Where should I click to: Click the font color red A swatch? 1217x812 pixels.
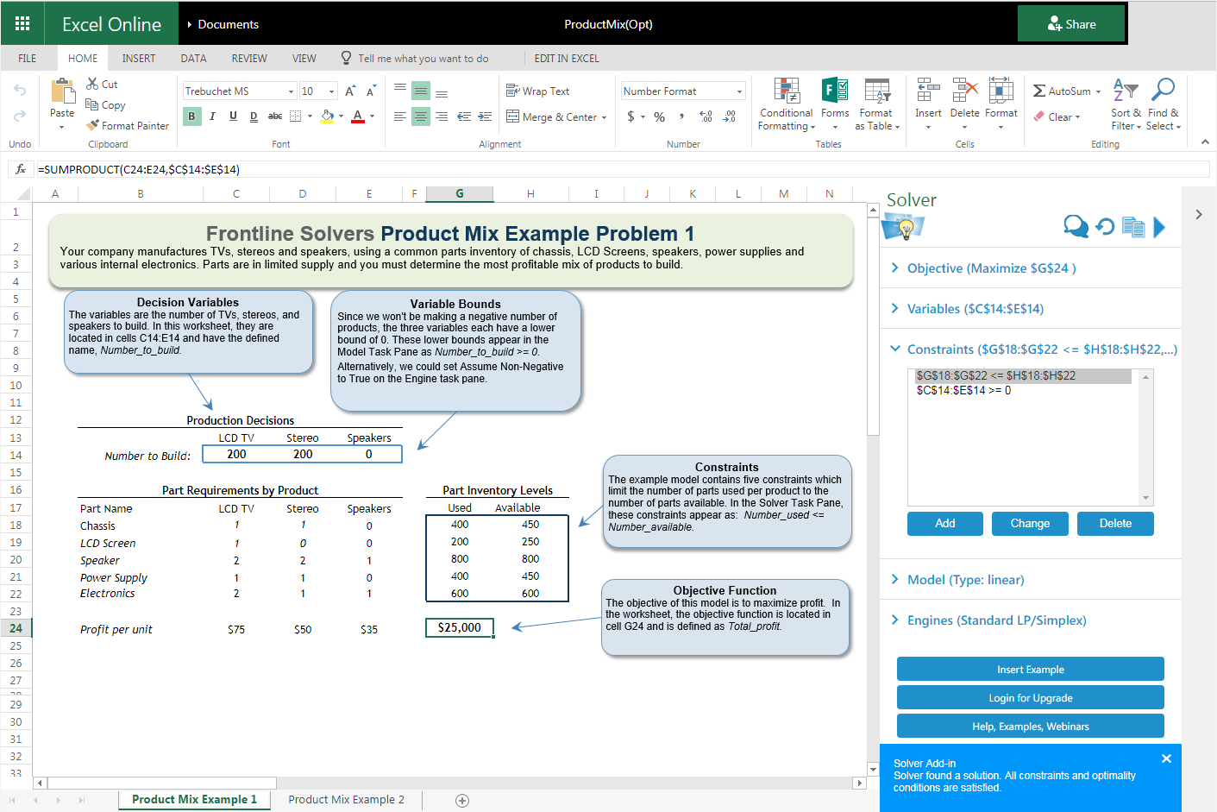coord(358,116)
